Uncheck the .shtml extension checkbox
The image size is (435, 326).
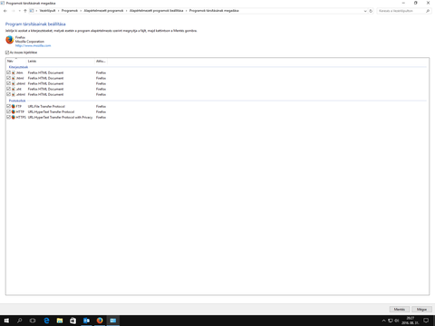(8, 83)
